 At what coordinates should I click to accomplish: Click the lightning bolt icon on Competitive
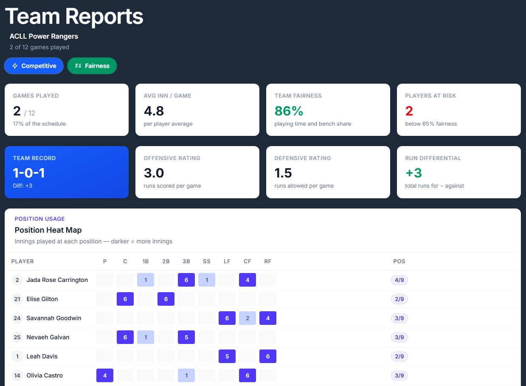coord(15,66)
